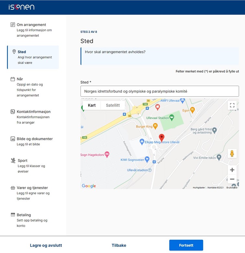Click the Tilbake button
245x253 pixels.
click(119, 245)
